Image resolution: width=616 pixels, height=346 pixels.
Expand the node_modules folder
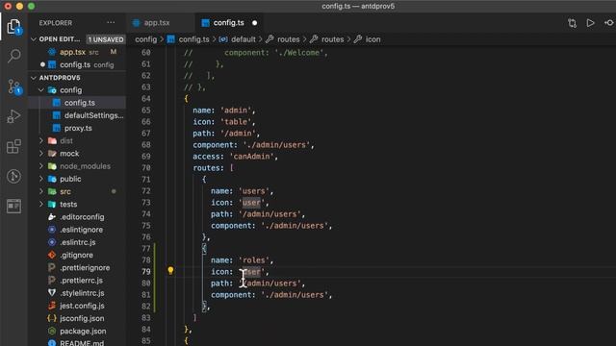41,166
